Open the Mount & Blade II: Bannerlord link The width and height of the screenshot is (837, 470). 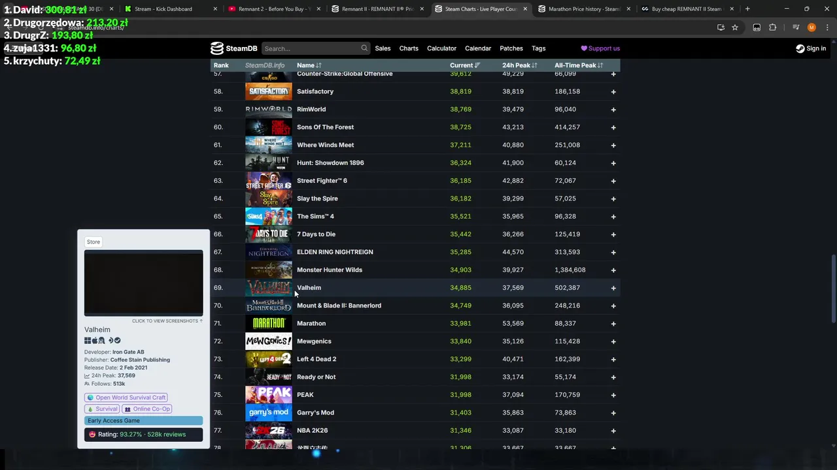click(339, 305)
